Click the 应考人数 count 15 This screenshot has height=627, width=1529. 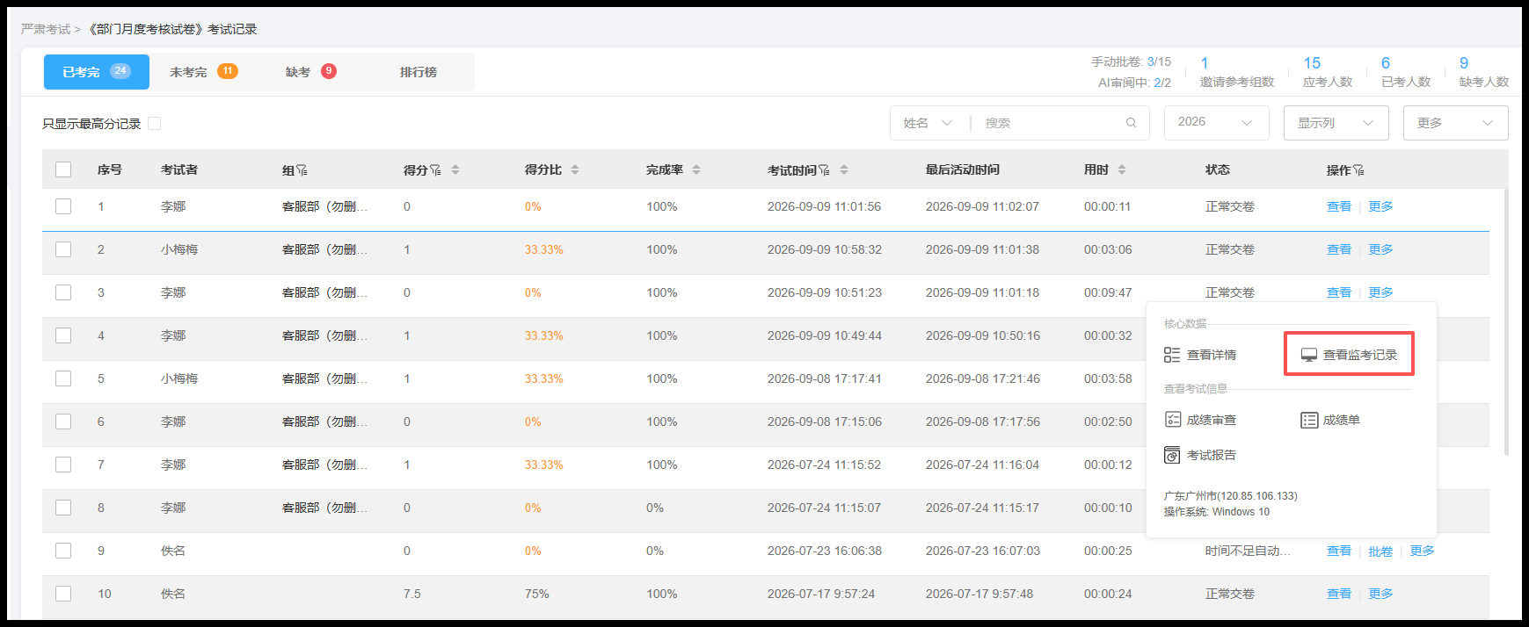1312,63
